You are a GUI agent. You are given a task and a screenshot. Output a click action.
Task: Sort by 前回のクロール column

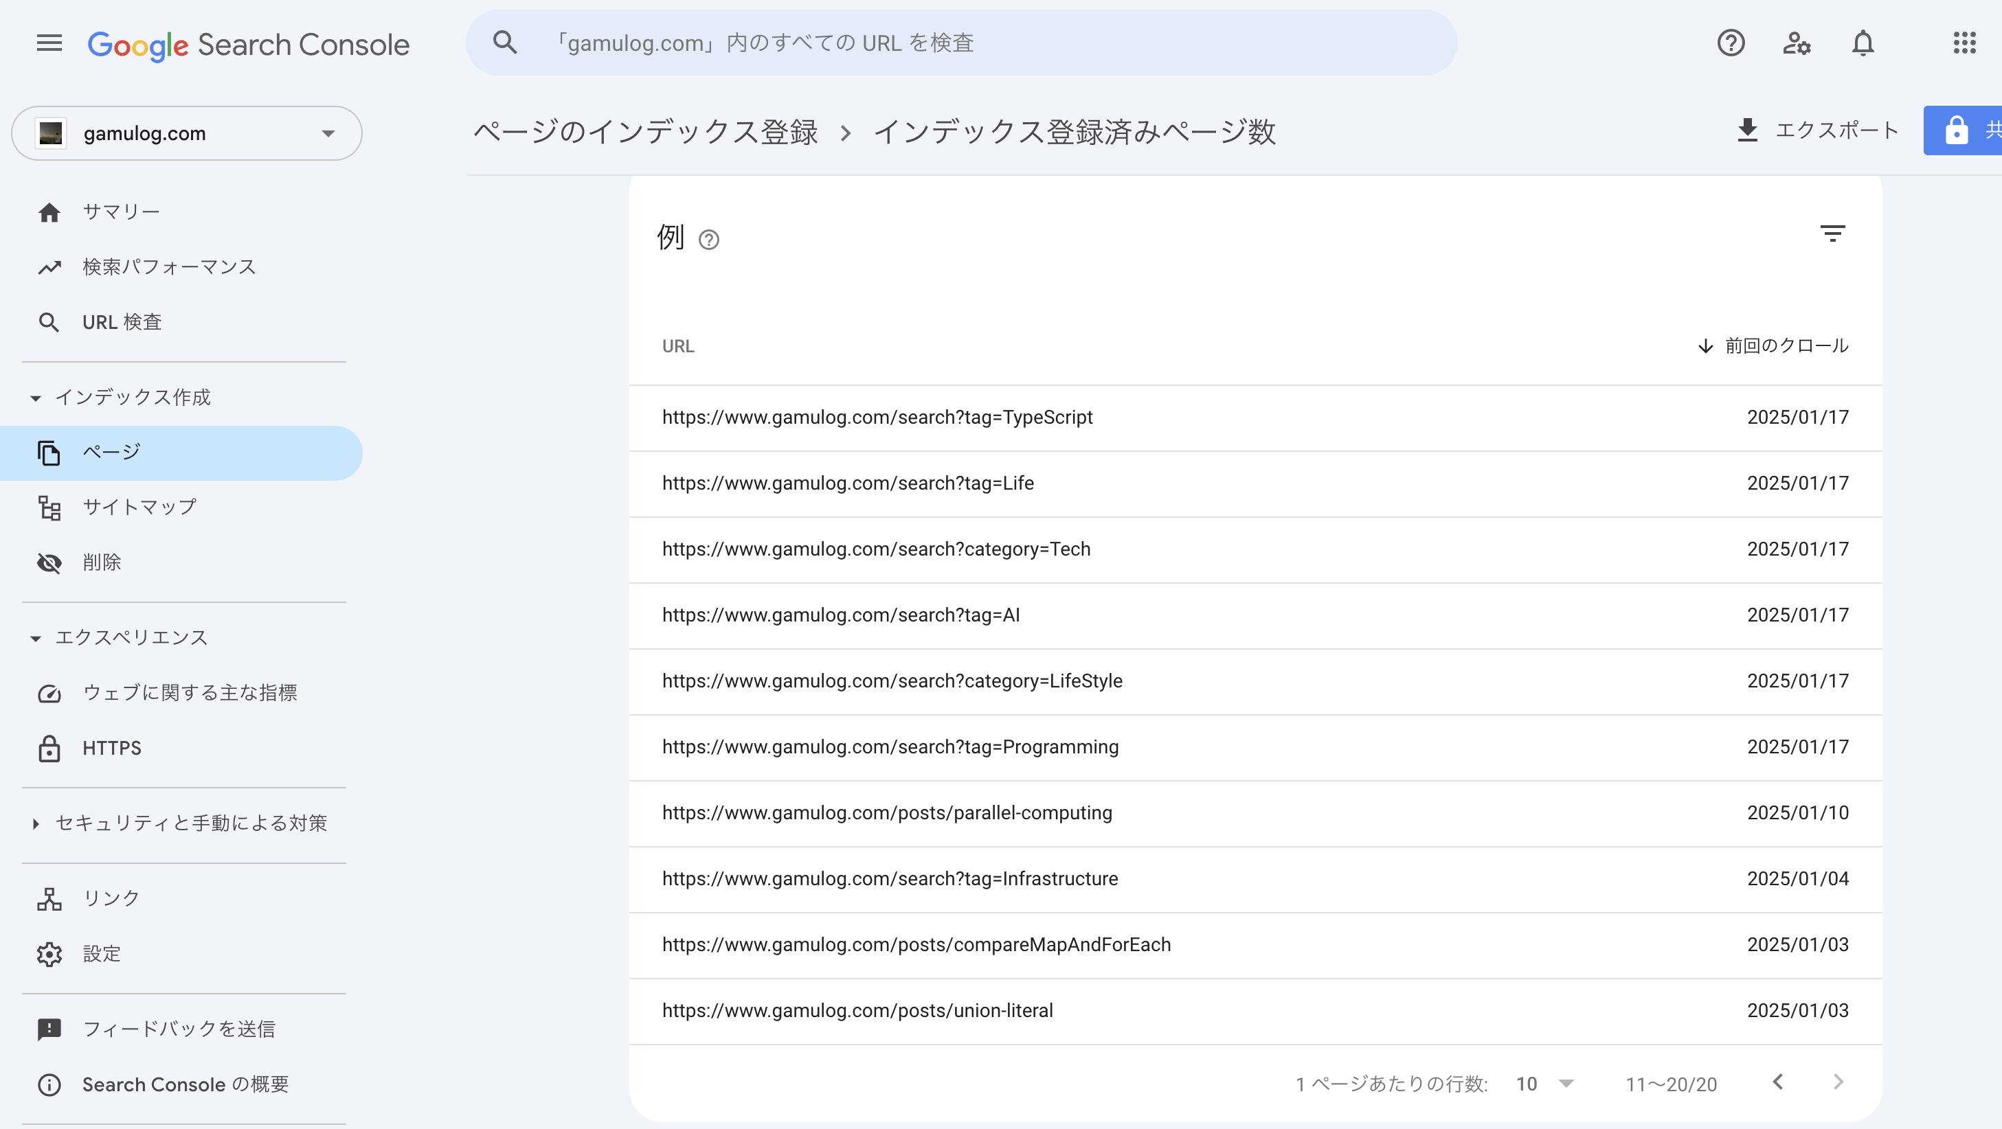[x=1773, y=345]
